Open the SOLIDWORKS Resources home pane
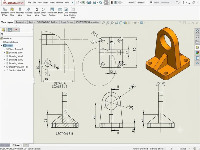Screen dimensions: 200x150 pos(197,31)
